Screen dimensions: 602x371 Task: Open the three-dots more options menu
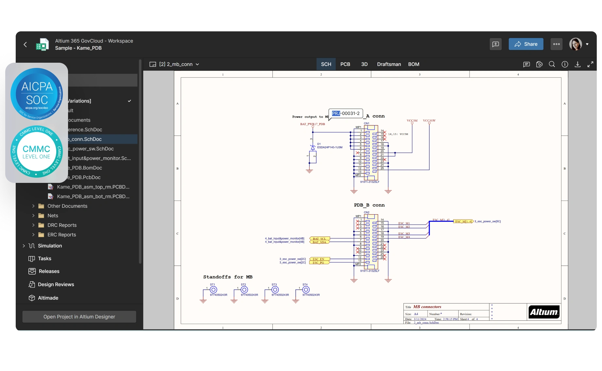(x=556, y=44)
